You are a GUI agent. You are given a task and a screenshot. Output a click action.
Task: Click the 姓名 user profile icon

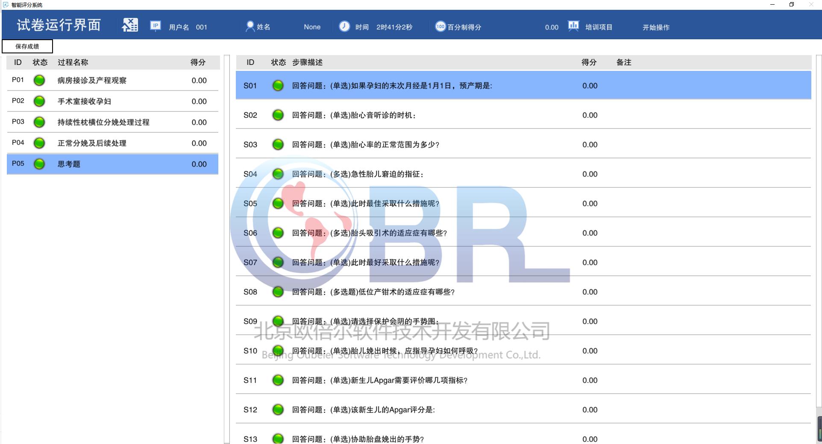pos(250,26)
